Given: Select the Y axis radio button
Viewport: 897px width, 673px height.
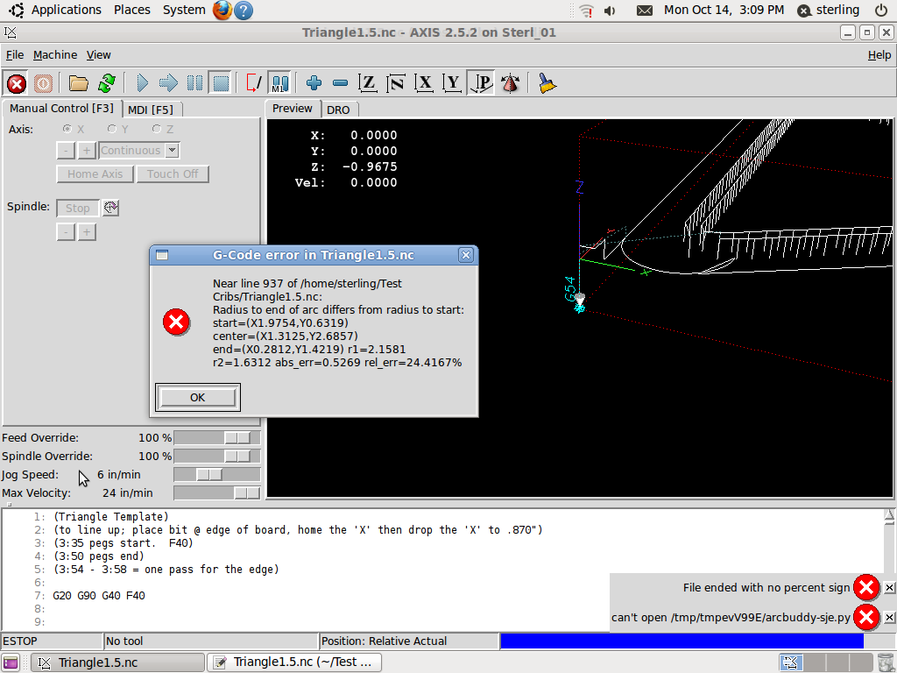Looking at the screenshot, I should pos(112,130).
